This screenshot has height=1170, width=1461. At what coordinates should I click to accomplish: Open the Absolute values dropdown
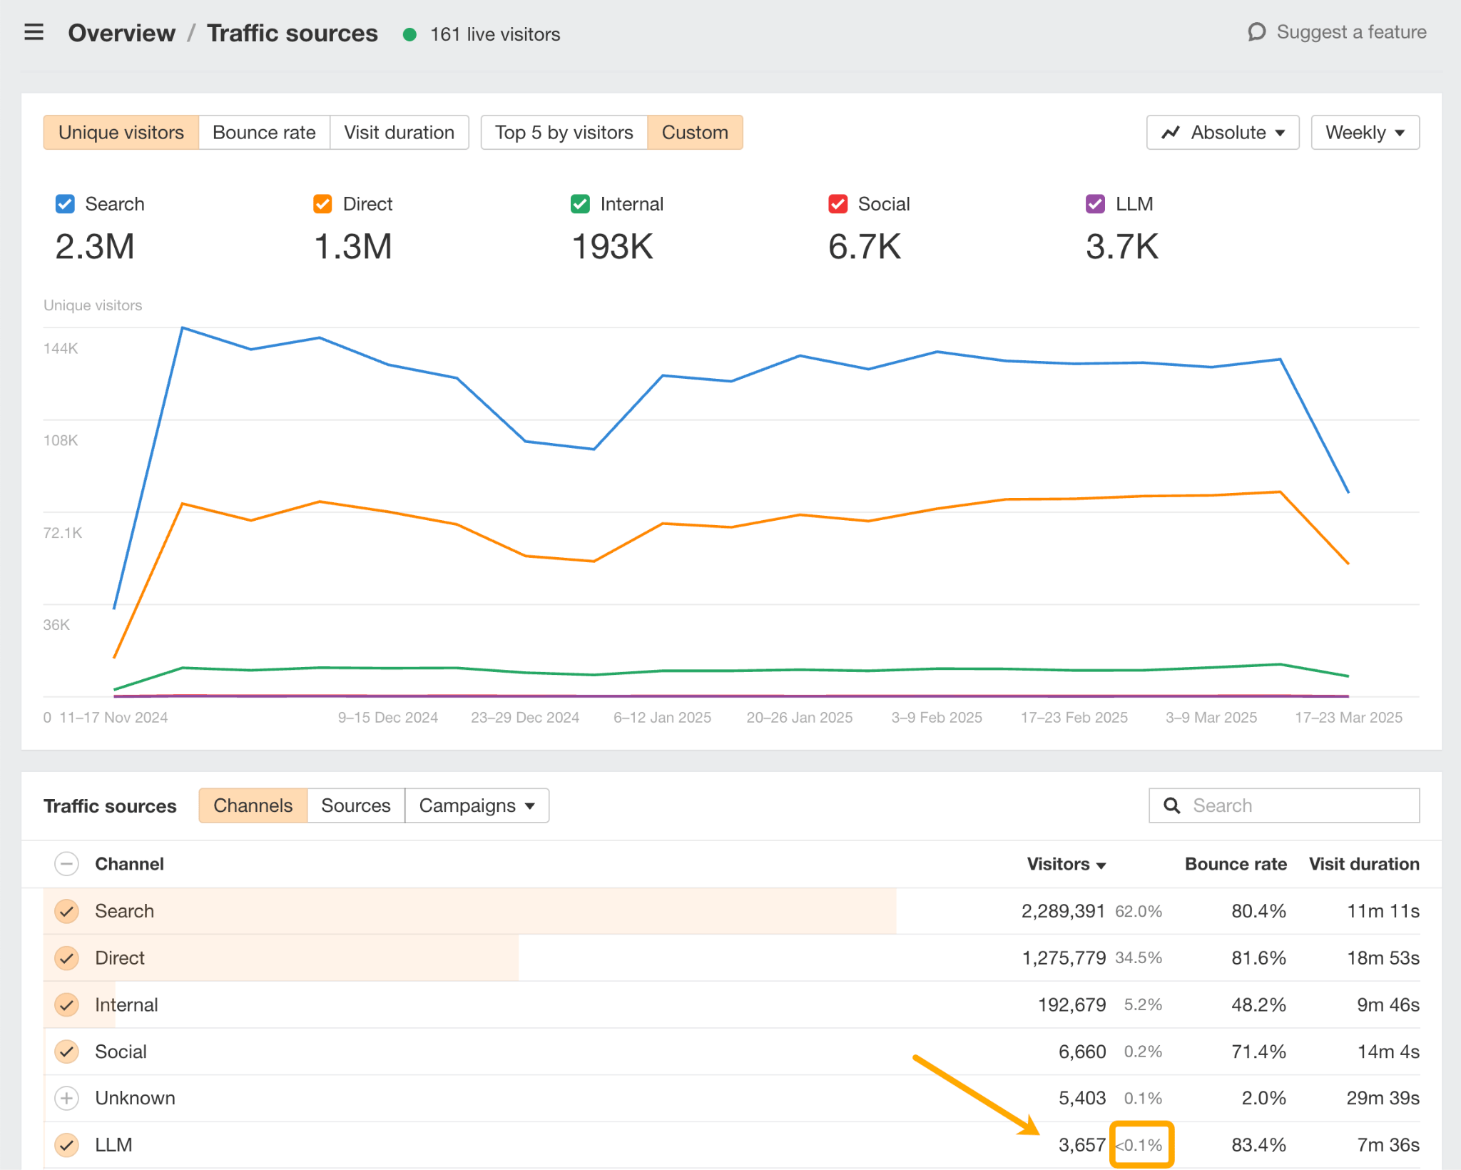1221,132
